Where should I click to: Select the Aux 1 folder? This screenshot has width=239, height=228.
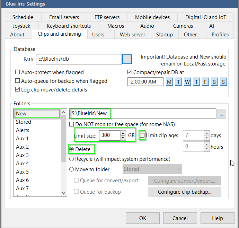(x=37, y=139)
